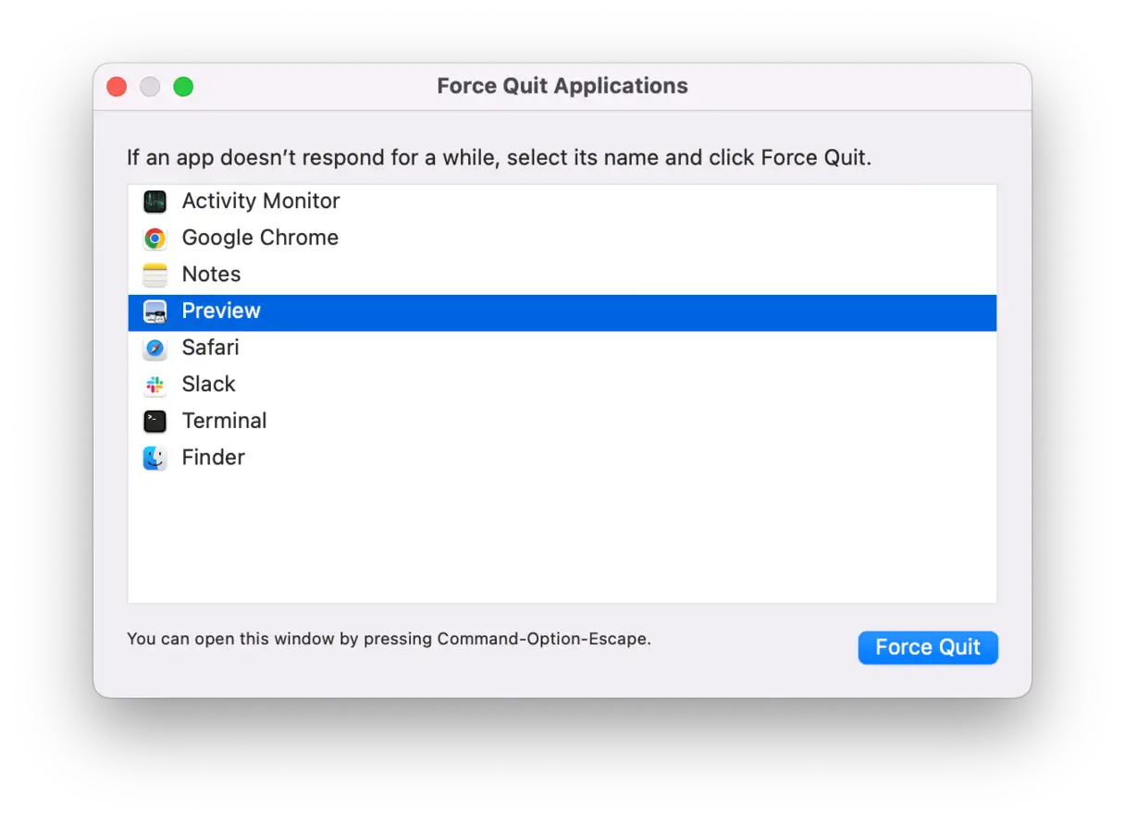Click the Safari compass icon
Screen dimensions: 1125x821
pyautogui.click(x=155, y=349)
